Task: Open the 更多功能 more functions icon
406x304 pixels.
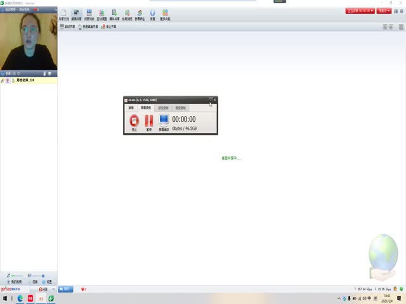Action: coord(165,14)
